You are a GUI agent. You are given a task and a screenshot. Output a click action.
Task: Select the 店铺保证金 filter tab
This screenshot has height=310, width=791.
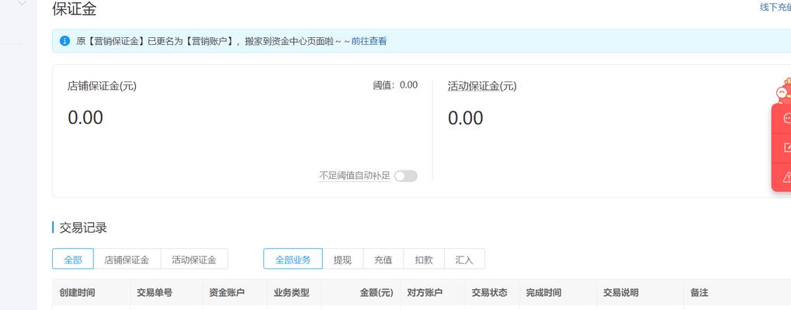point(127,260)
